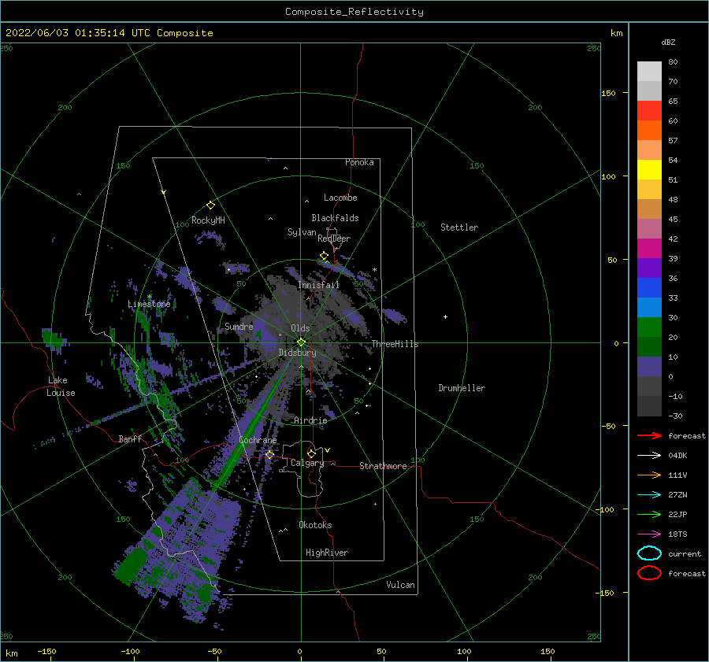
Task: Click the Sylvan label on the map
Action: (x=302, y=232)
